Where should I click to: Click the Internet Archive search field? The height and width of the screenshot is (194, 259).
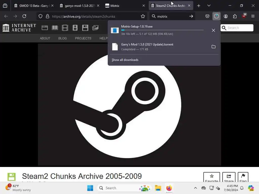pyautogui.click(x=237, y=28)
